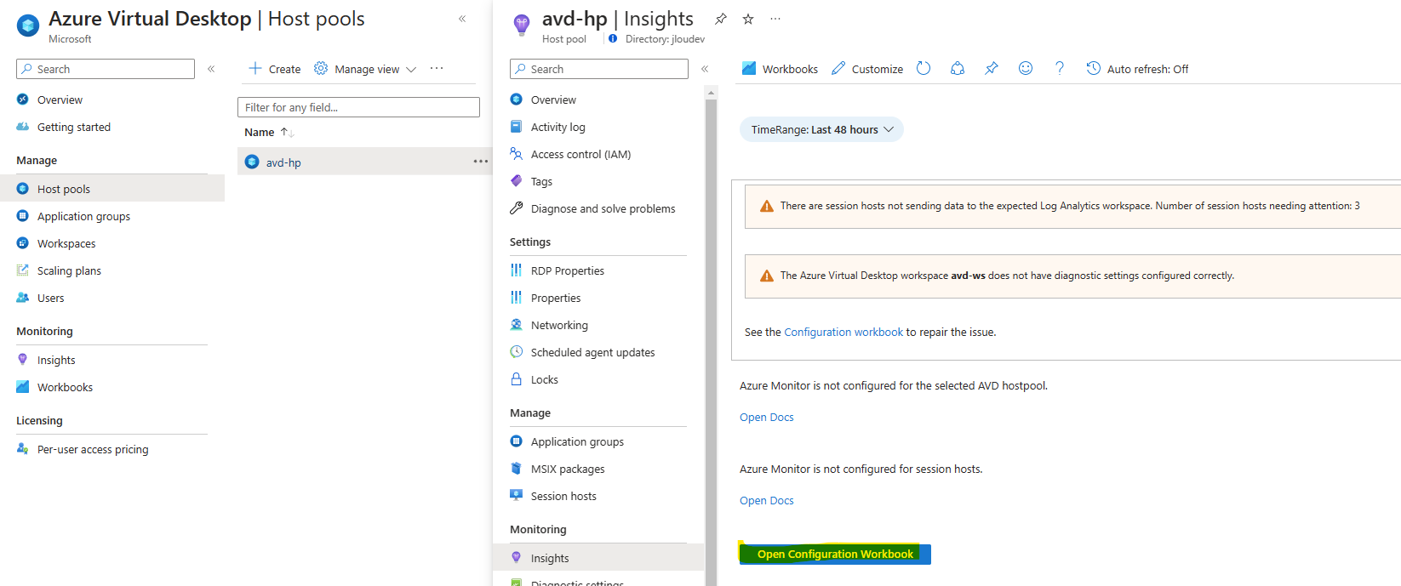Click the smiley feedback icon
Viewport: 1401px width, 586px height.
point(1026,69)
